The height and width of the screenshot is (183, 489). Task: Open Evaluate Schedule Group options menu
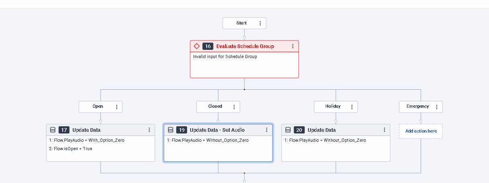pos(293,46)
